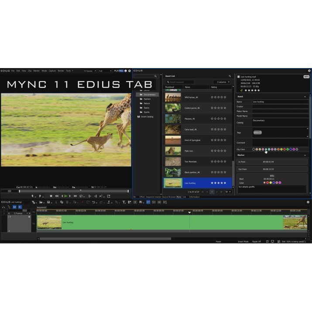Collapse the Asset section

point(305,97)
